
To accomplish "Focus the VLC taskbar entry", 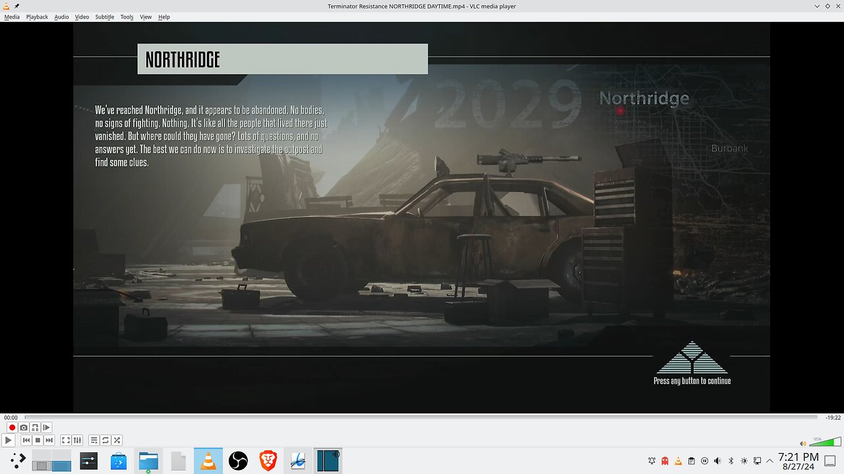I will click(x=208, y=460).
